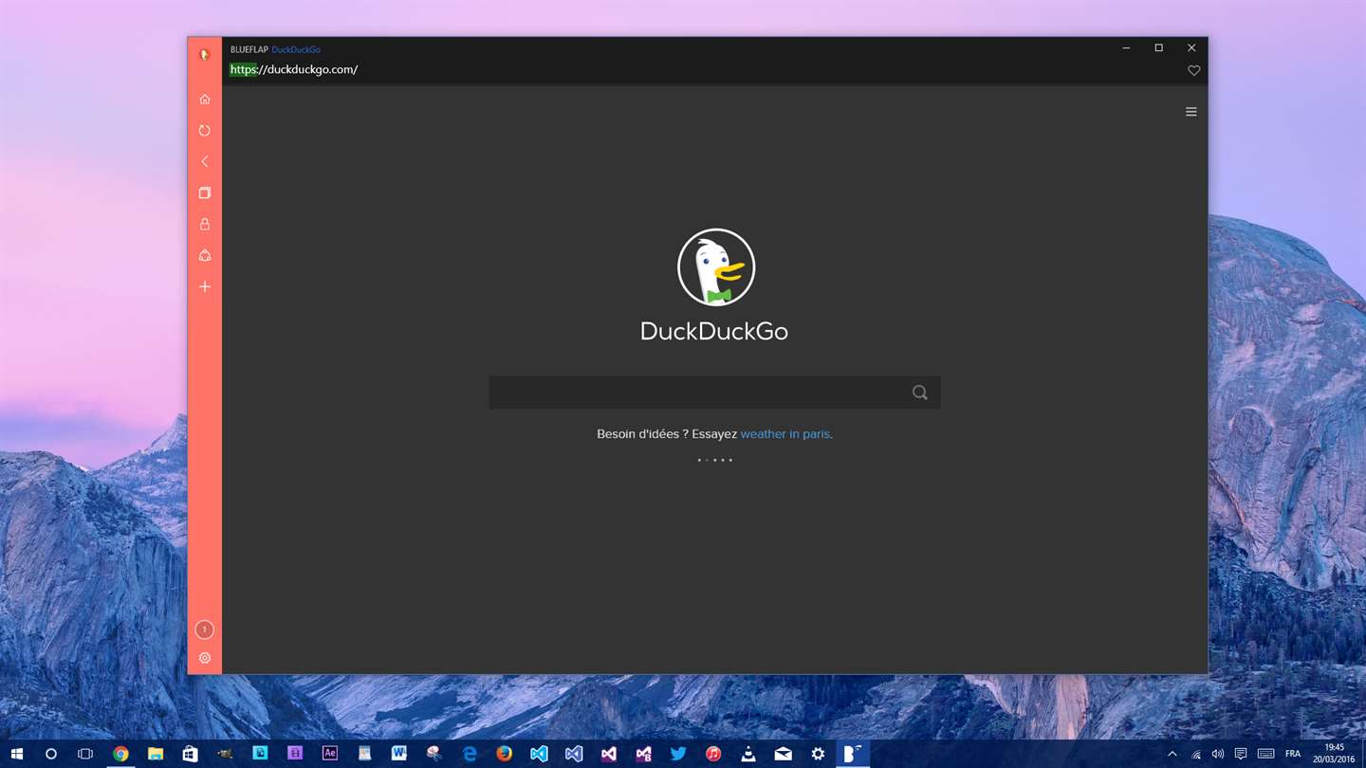
Task: Open the Twitter app from taskbar
Action: 678,754
